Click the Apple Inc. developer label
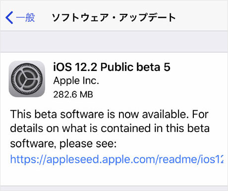The width and height of the screenshot is (228, 191). click(76, 81)
